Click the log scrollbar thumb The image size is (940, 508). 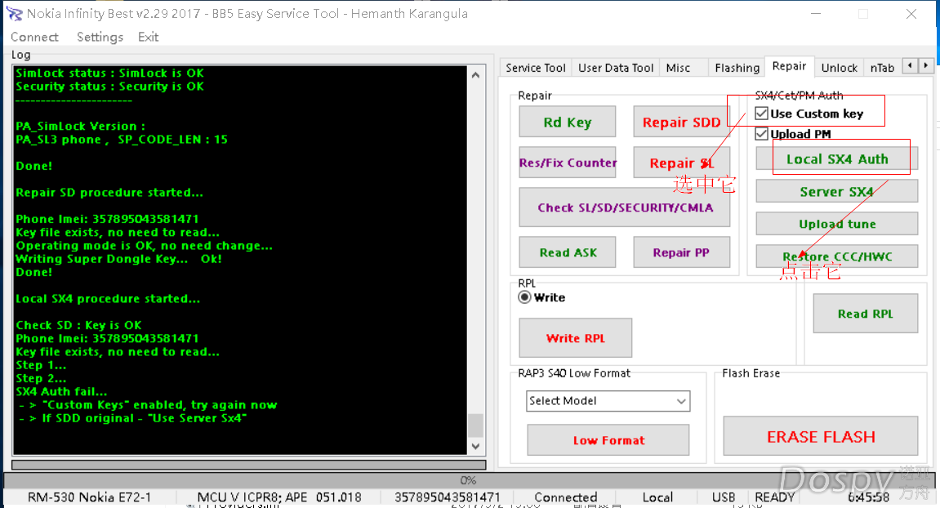tap(475, 425)
